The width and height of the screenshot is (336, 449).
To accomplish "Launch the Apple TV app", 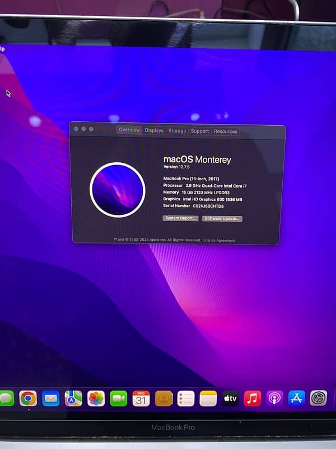I will click(230, 398).
